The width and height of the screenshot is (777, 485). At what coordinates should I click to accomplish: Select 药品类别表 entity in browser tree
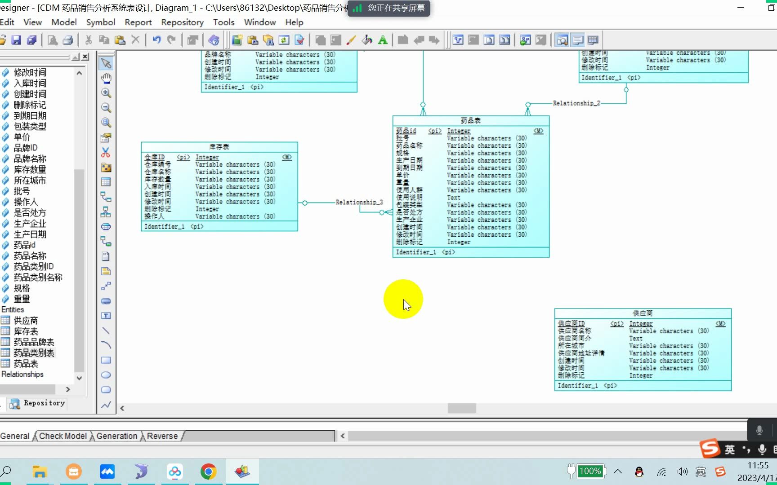[x=34, y=353]
